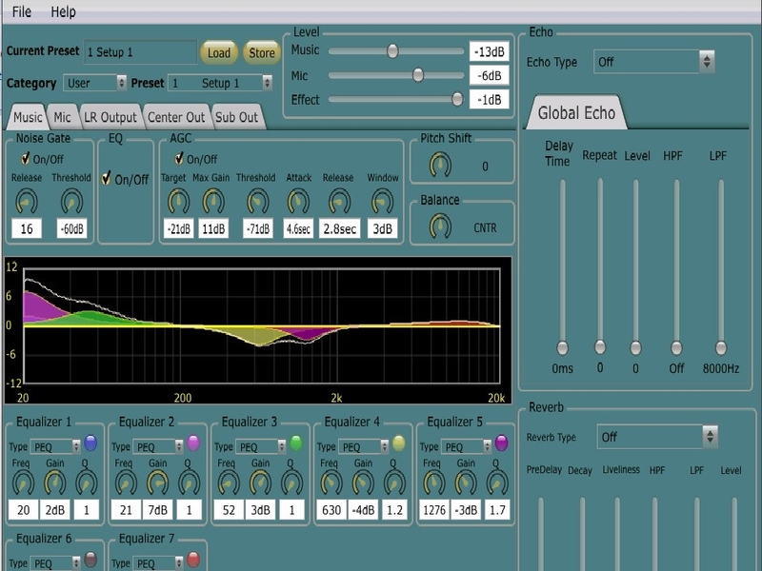Open the File menu
The image size is (762, 571).
[x=21, y=11]
